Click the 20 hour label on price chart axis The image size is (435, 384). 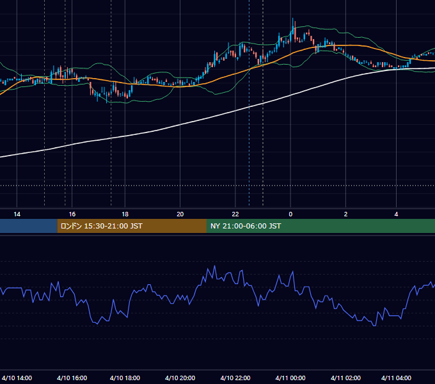coord(180,214)
